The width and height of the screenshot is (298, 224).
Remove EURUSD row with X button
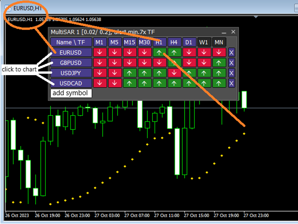231,53
